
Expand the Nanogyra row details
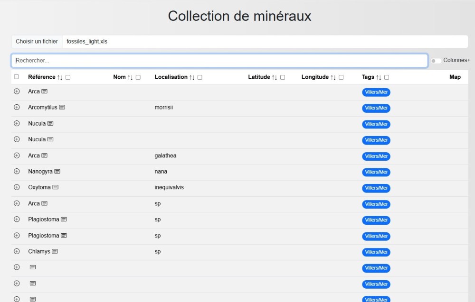click(17, 171)
